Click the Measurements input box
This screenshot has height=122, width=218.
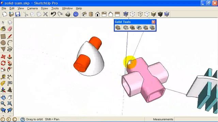(196, 119)
